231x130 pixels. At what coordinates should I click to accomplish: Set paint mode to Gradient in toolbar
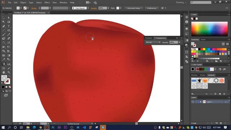click(6, 87)
